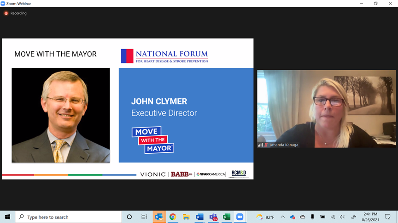Open Task View in the taskbar
This screenshot has height=223, width=398.
pyautogui.click(x=144, y=217)
